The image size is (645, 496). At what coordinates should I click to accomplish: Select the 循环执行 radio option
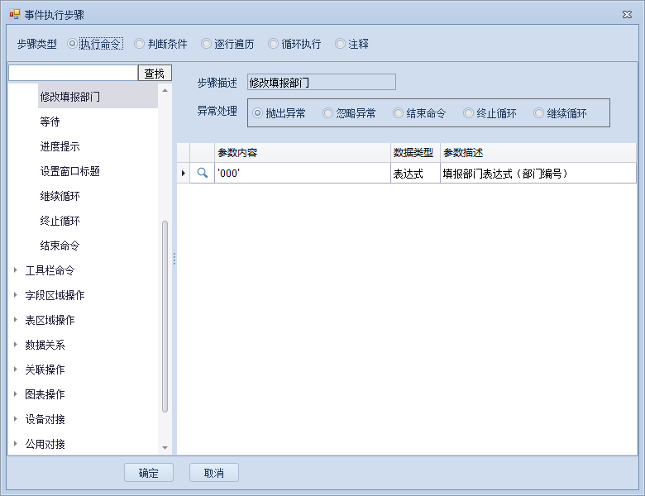(274, 44)
